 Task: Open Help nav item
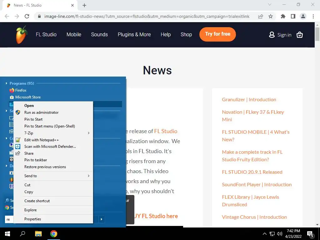pos(166,34)
